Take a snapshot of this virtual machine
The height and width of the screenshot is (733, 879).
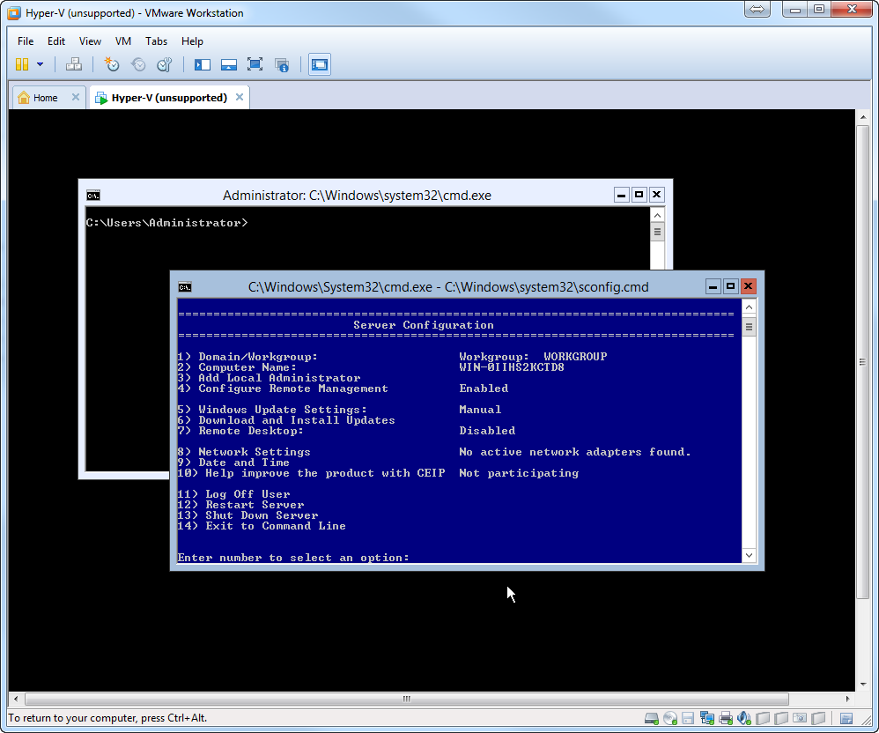pyautogui.click(x=112, y=64)
